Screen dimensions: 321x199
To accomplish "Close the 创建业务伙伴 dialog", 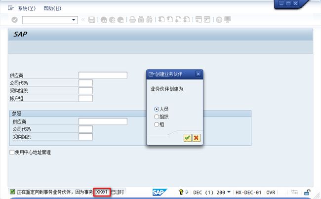I will [198, 74].
